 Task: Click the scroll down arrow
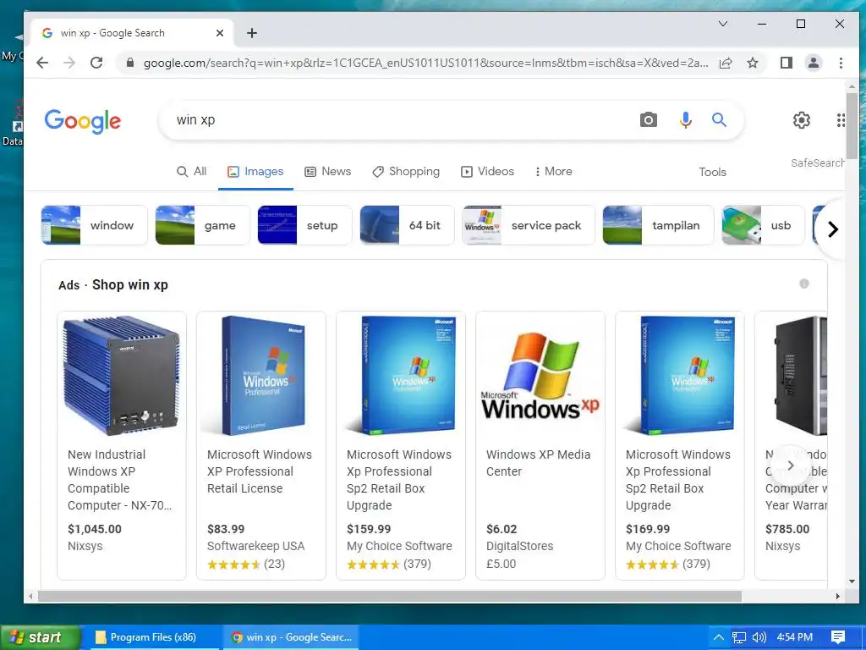[x=852, y=581]
